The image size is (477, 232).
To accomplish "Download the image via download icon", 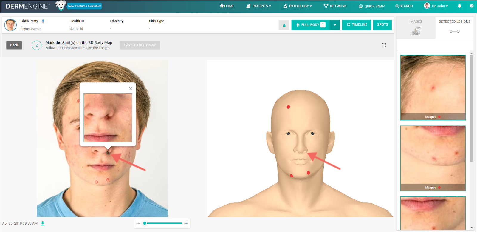I will tap(43, 223).
